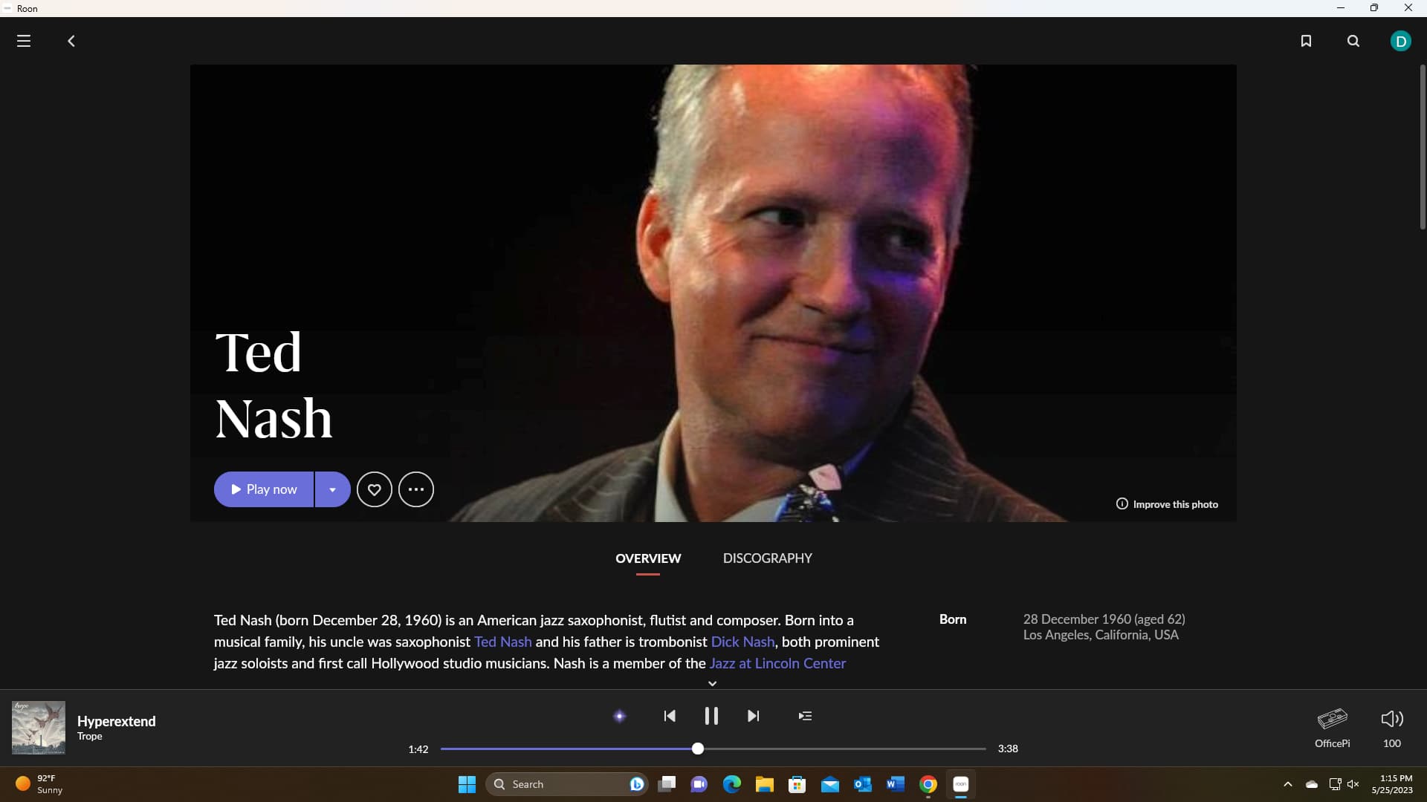Select the Overview tab
1427x802 pixels.
[648, 558]
